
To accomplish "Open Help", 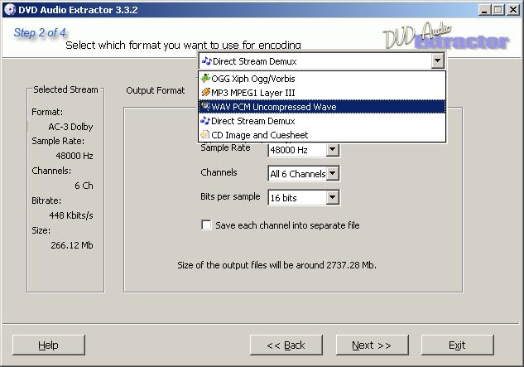I will click(x=49, y=345).
